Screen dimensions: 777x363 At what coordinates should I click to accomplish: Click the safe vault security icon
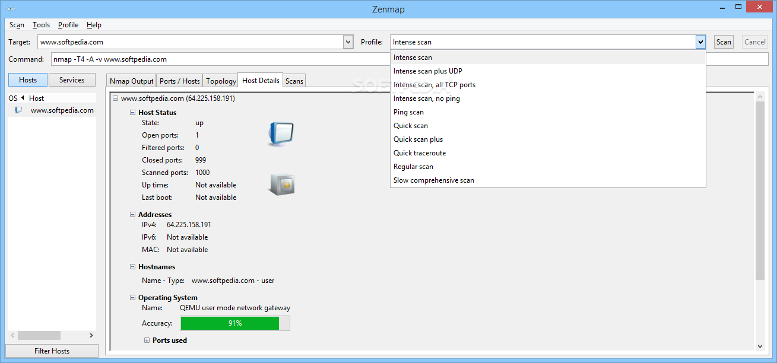(x=281, y=184)
